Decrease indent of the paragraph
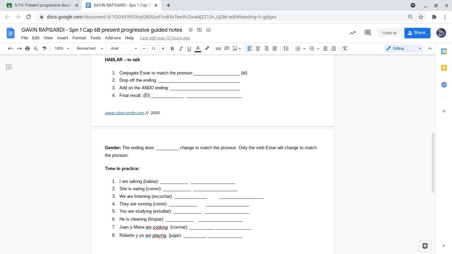This screenshot has height=254, width=452. pos(325,49)
